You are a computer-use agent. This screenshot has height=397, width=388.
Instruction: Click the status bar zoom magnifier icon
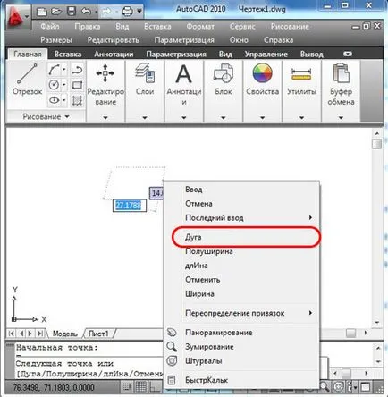(x=325, y=387)
